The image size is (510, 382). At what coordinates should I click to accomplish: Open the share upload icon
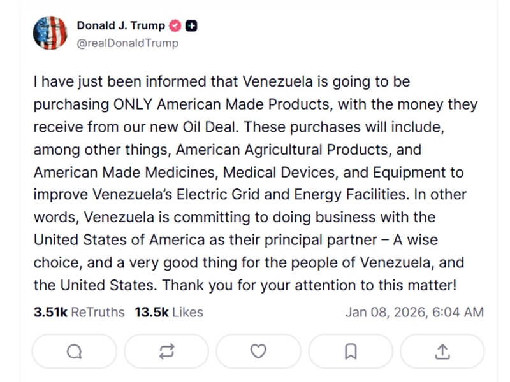click(443, 351)
